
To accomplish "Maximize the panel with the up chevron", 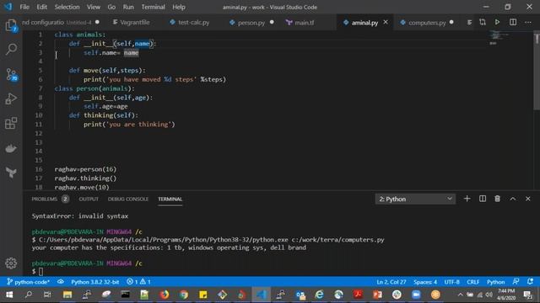I will point(513,199).
